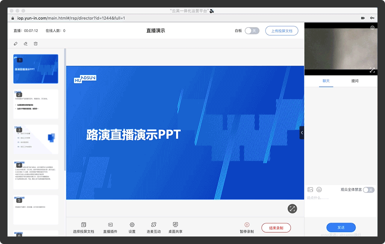Screen dimensions: 385x244
Task: Click the trash delete icon
Action: pyautogui.click(x=36, y=44)
